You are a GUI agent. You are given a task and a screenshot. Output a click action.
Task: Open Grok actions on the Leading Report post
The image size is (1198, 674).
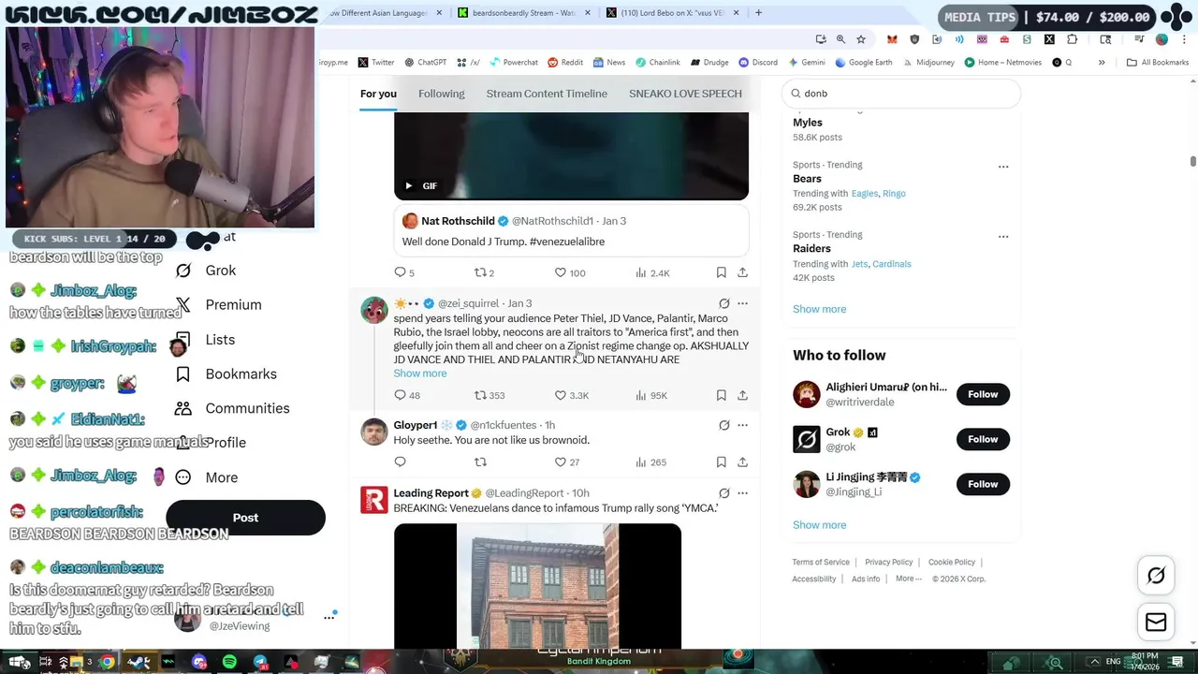(723, 493)
